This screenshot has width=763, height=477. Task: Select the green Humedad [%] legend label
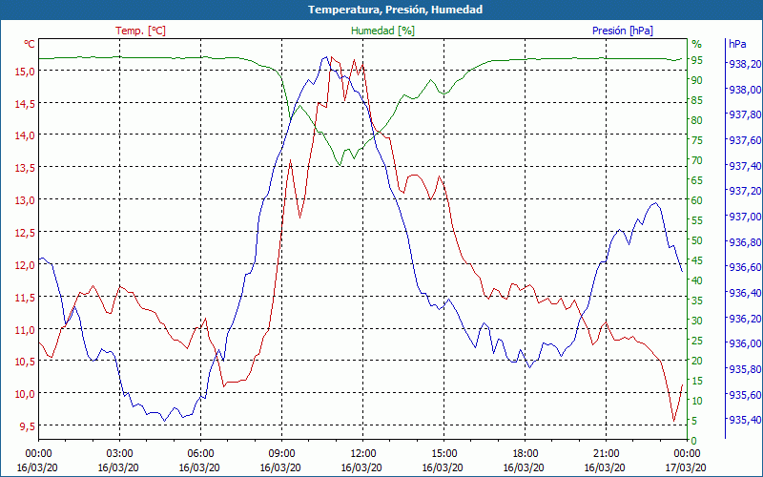382,31
